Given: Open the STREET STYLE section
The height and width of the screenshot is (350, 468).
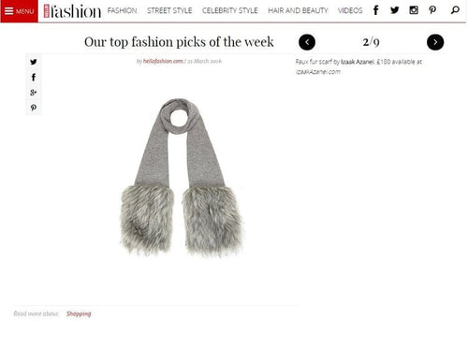Looking at the screenshot, I should pyautogui.click(x=169, y=10).
